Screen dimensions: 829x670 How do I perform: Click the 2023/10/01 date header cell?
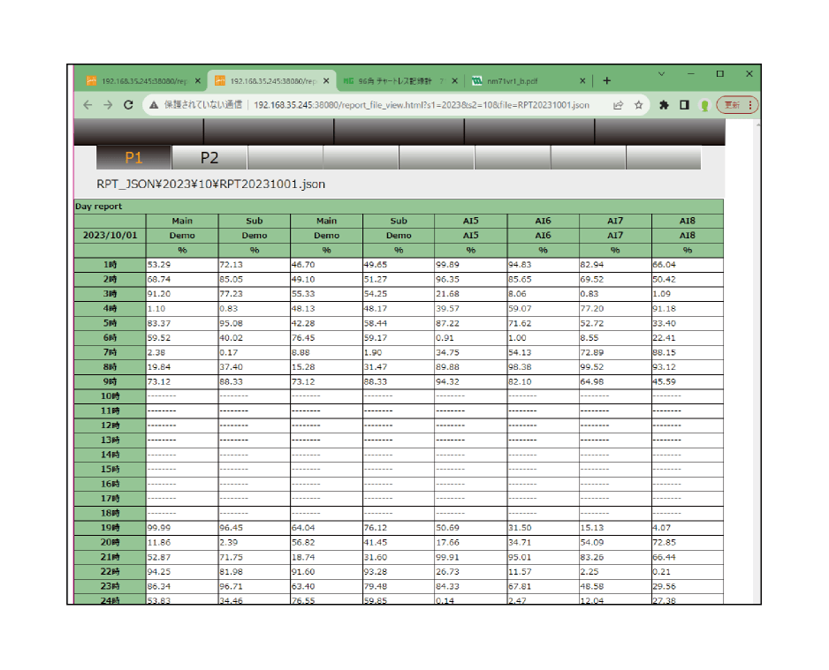click(x=110, y=236)
